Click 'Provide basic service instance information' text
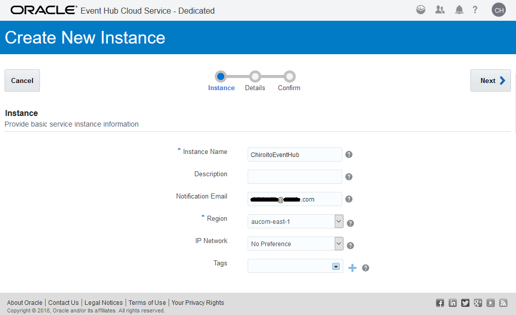Screen dimensions: 516x315 point(72,124)
